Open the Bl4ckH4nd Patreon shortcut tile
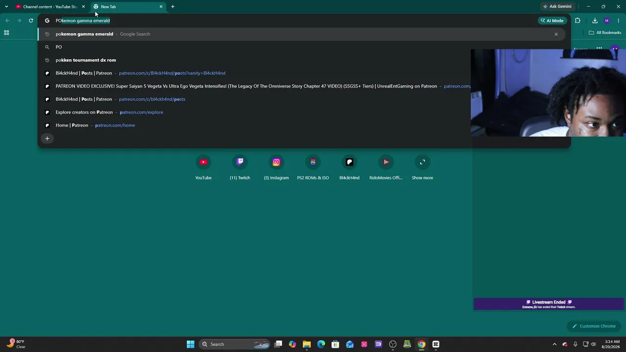This screenshot has height=352, width=626. pos(349,168)
